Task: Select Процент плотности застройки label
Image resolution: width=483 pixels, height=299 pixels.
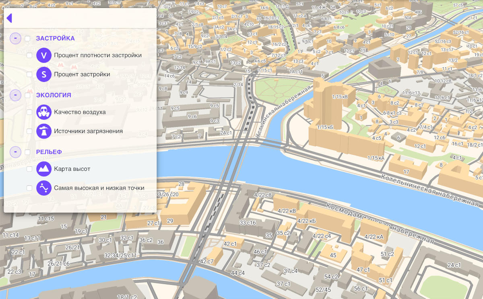Action: pos(98,55)
